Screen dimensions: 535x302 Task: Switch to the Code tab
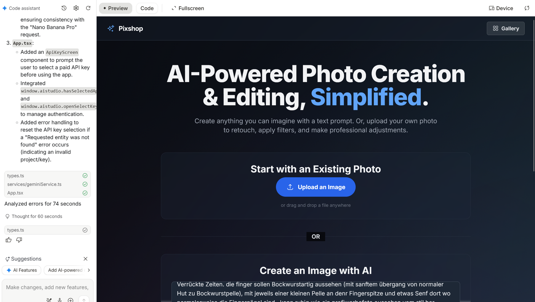[147, 8]
